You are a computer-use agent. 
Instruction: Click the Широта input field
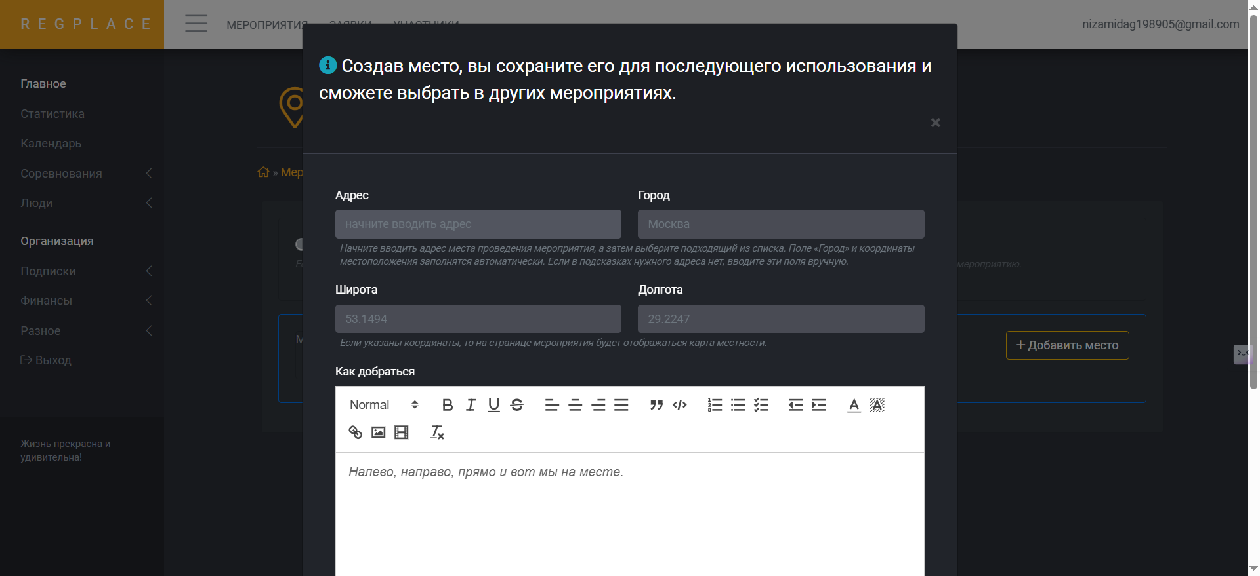click(478, 319)
